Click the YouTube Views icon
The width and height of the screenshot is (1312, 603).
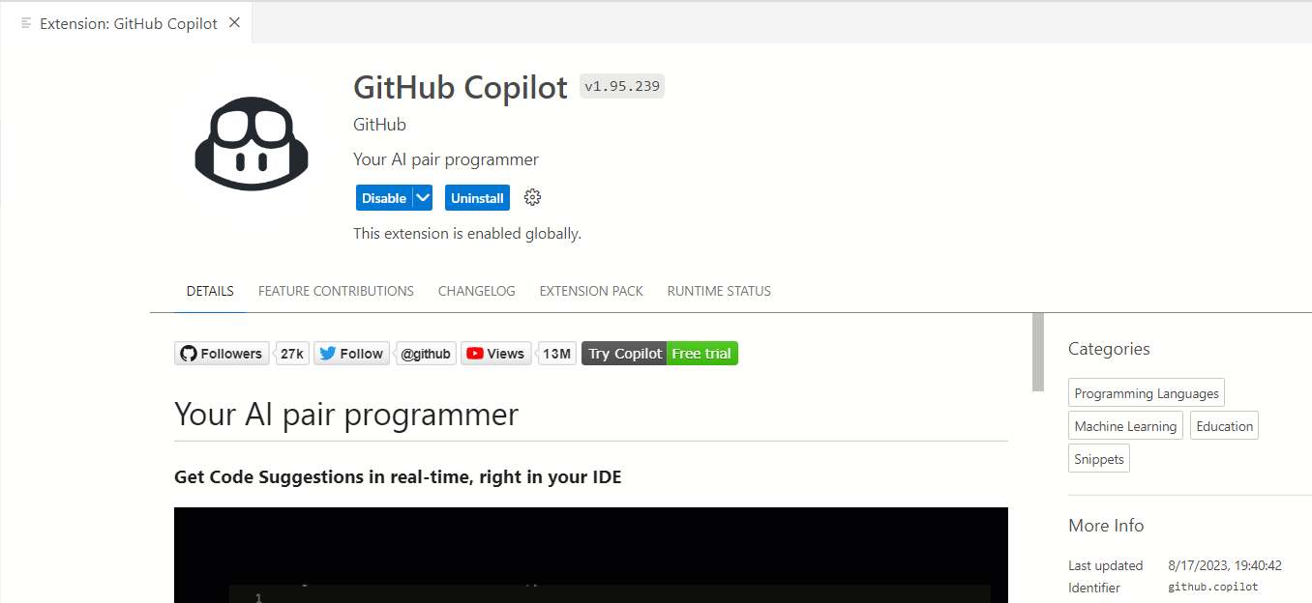point(474,353)
